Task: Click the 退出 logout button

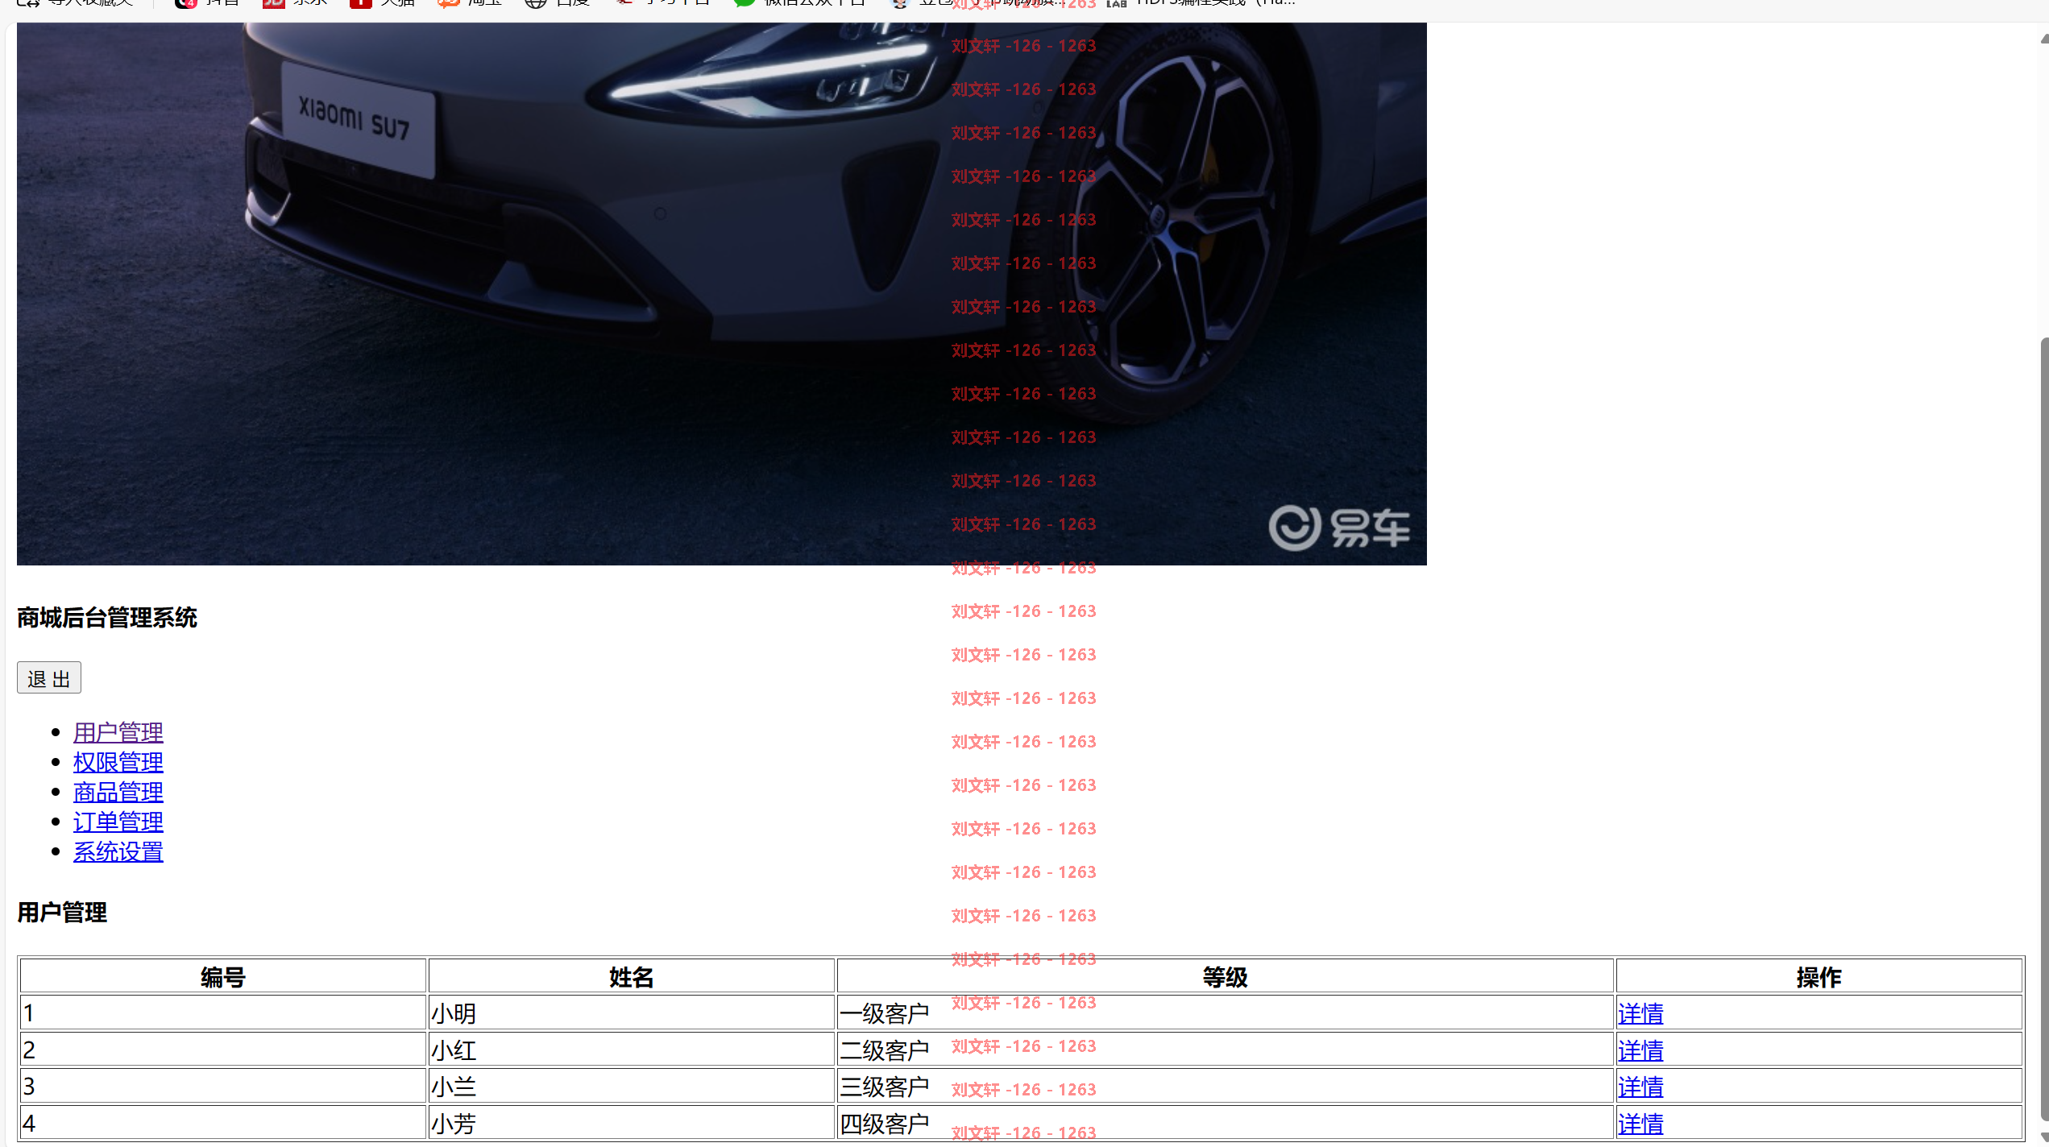Action: 49,678
